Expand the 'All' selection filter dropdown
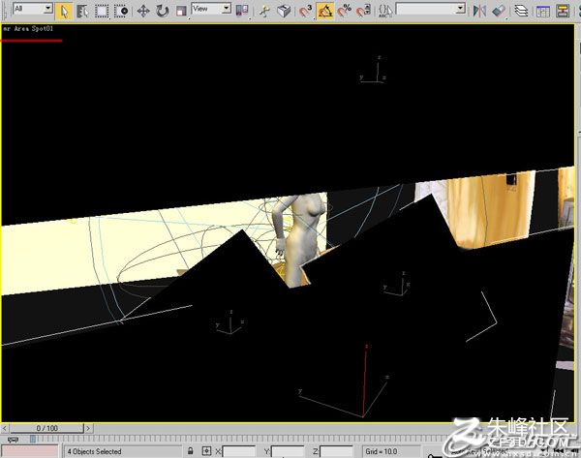The image size is (581, 458). (x=48, y=9)
